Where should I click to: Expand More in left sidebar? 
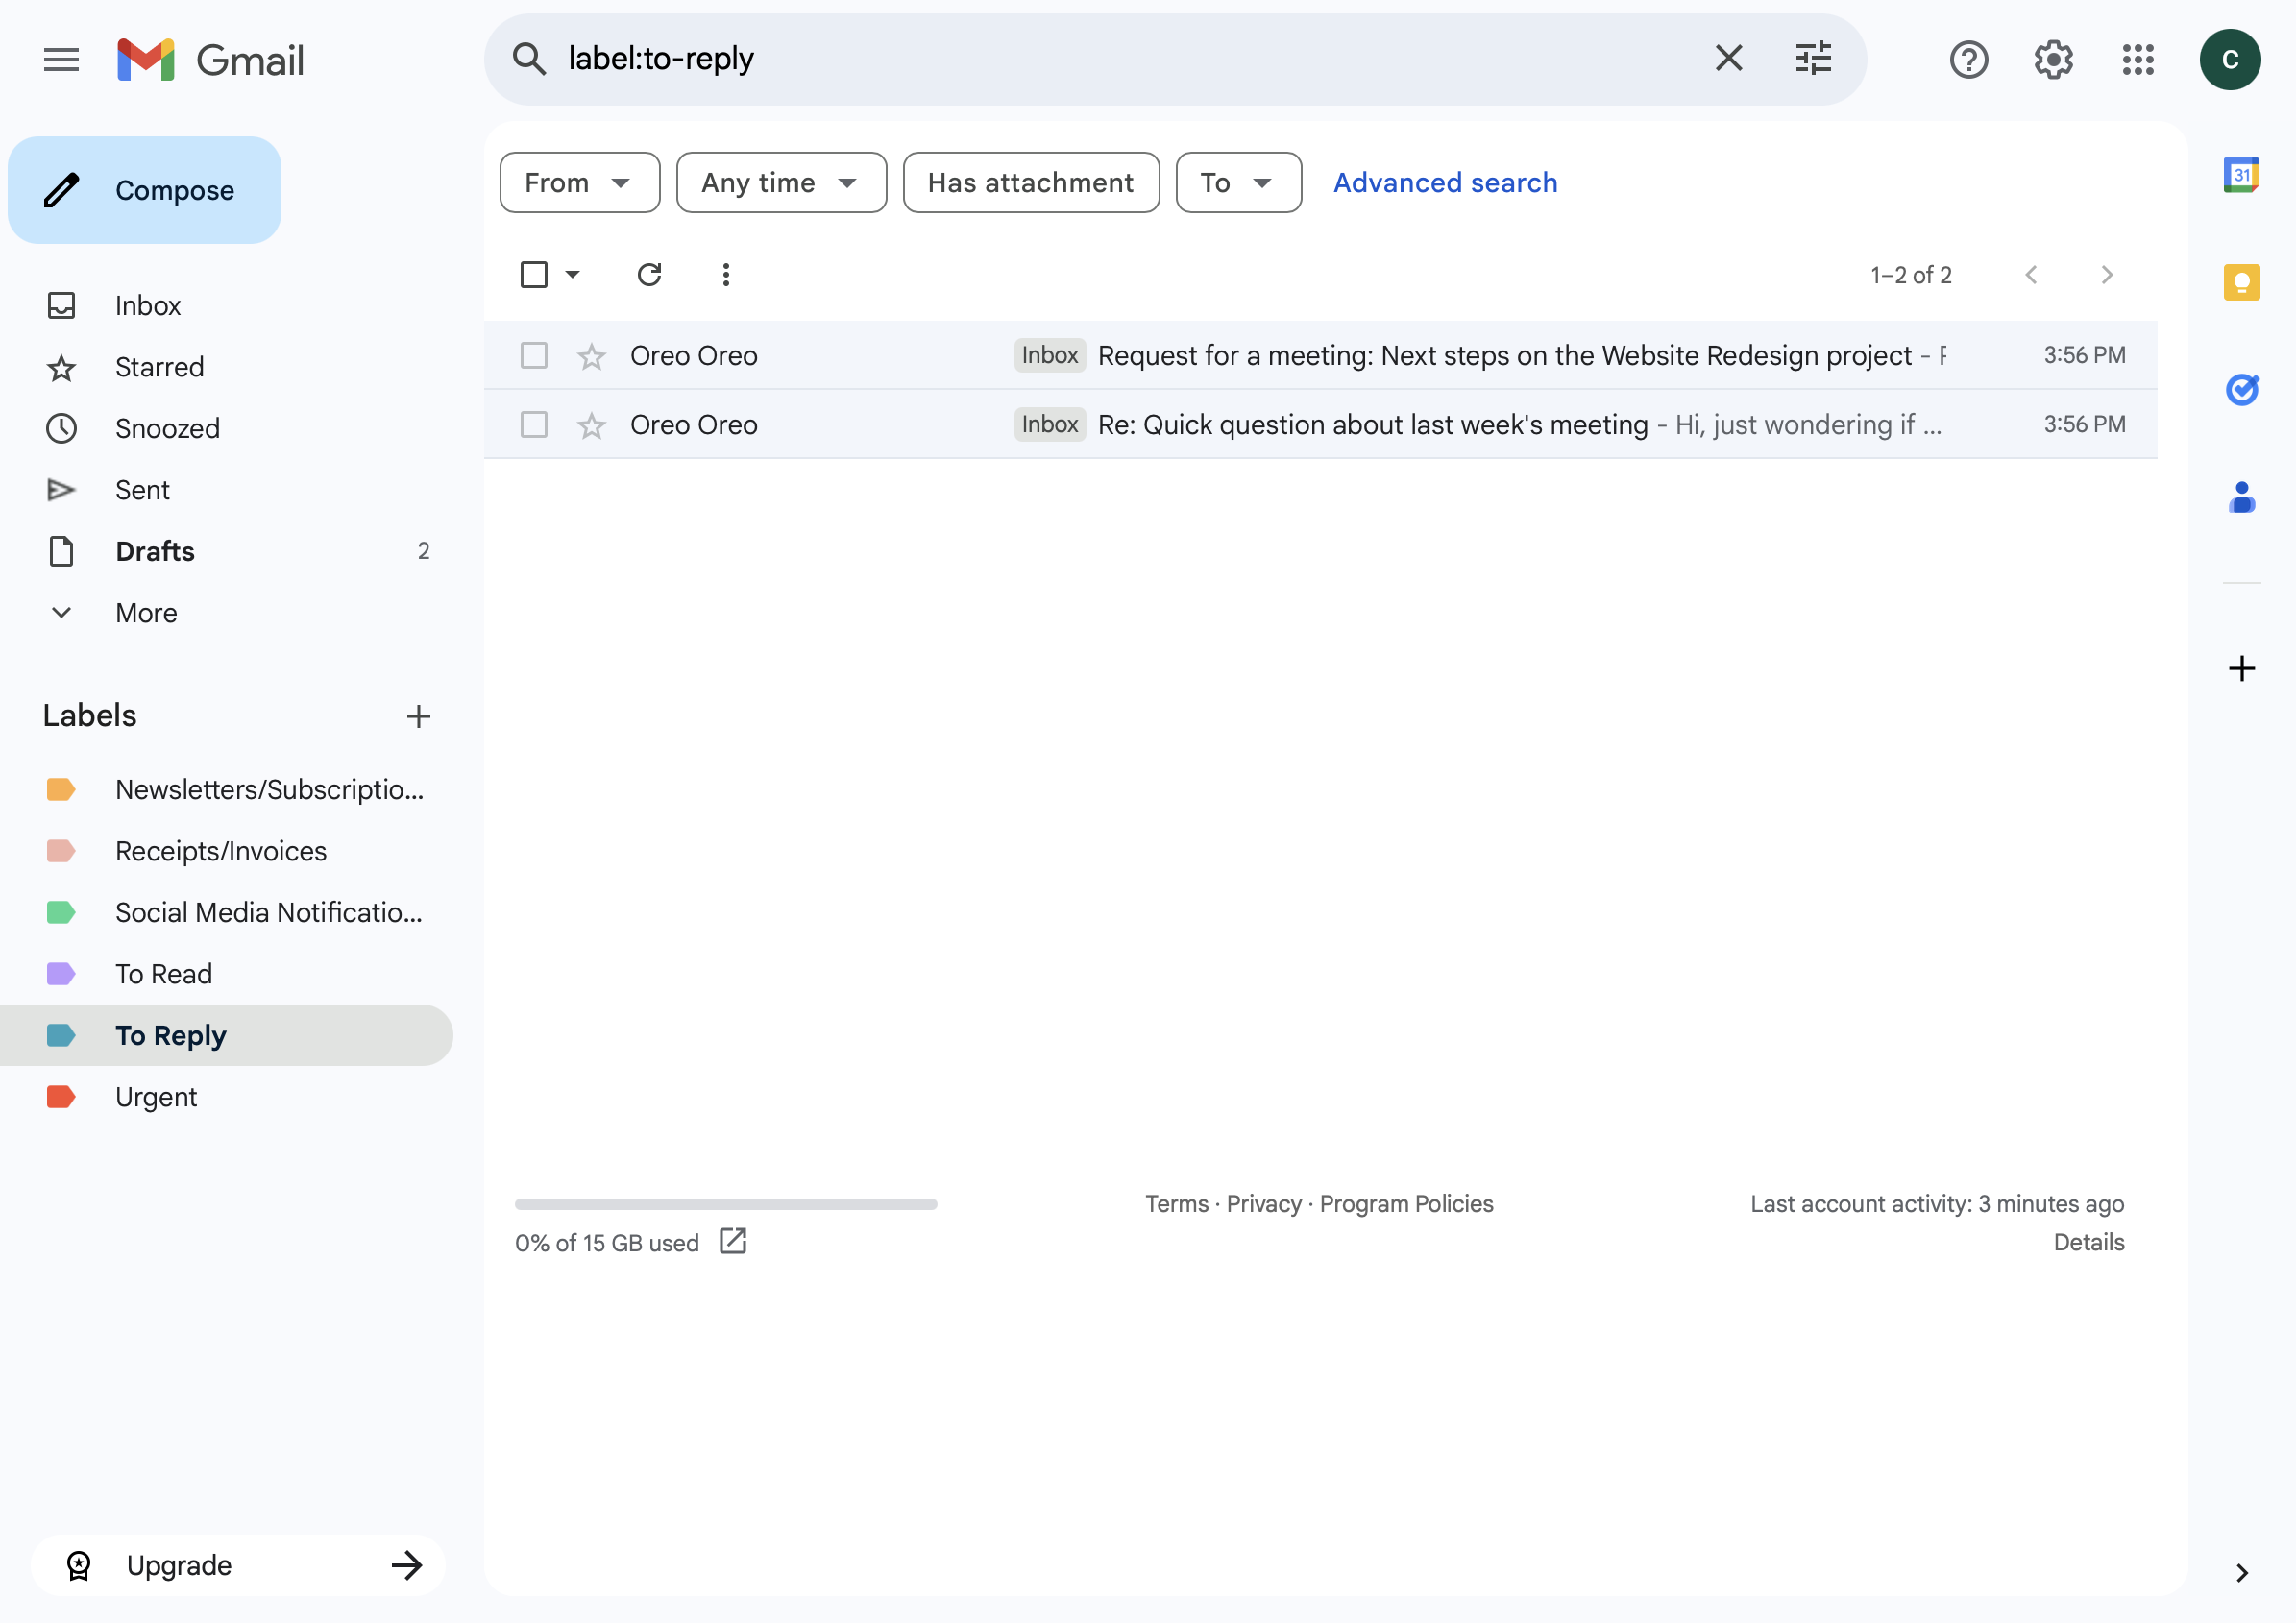click(x=146, y=613)
